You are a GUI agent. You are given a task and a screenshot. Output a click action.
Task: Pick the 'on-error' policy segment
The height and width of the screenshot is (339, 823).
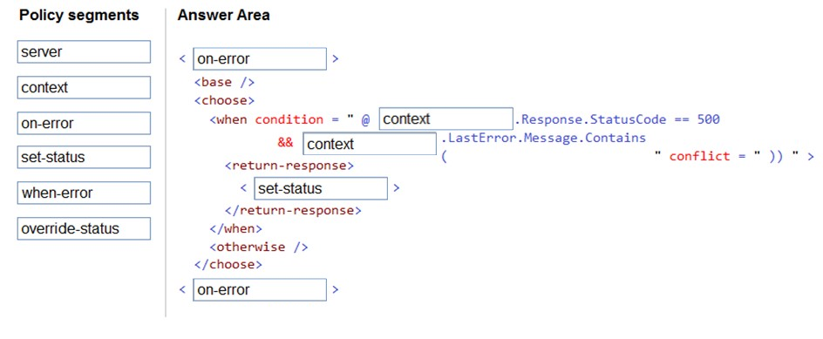click(84, 124)
